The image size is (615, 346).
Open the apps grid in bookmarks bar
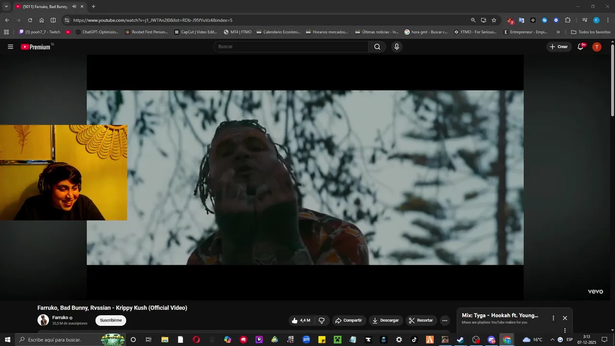pos(6,32)
